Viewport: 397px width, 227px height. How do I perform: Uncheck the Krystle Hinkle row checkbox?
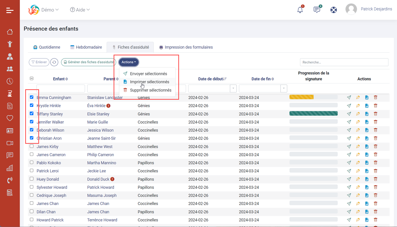(x=31, y=105)
